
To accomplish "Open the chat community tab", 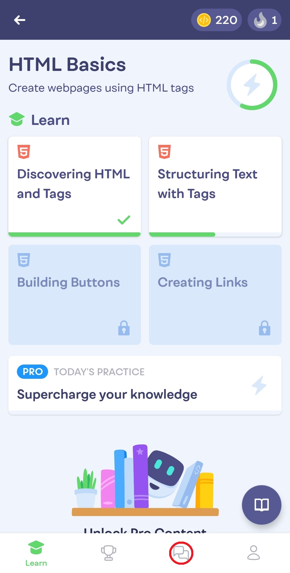I will point(181,553).
